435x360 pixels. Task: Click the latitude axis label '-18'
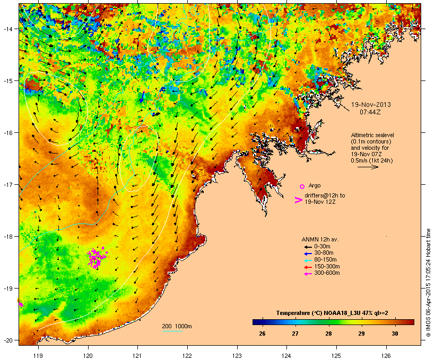tap(7, 237)
